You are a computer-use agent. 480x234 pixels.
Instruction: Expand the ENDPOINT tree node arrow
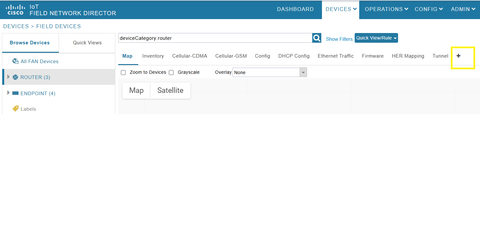(x=8, y=93)
